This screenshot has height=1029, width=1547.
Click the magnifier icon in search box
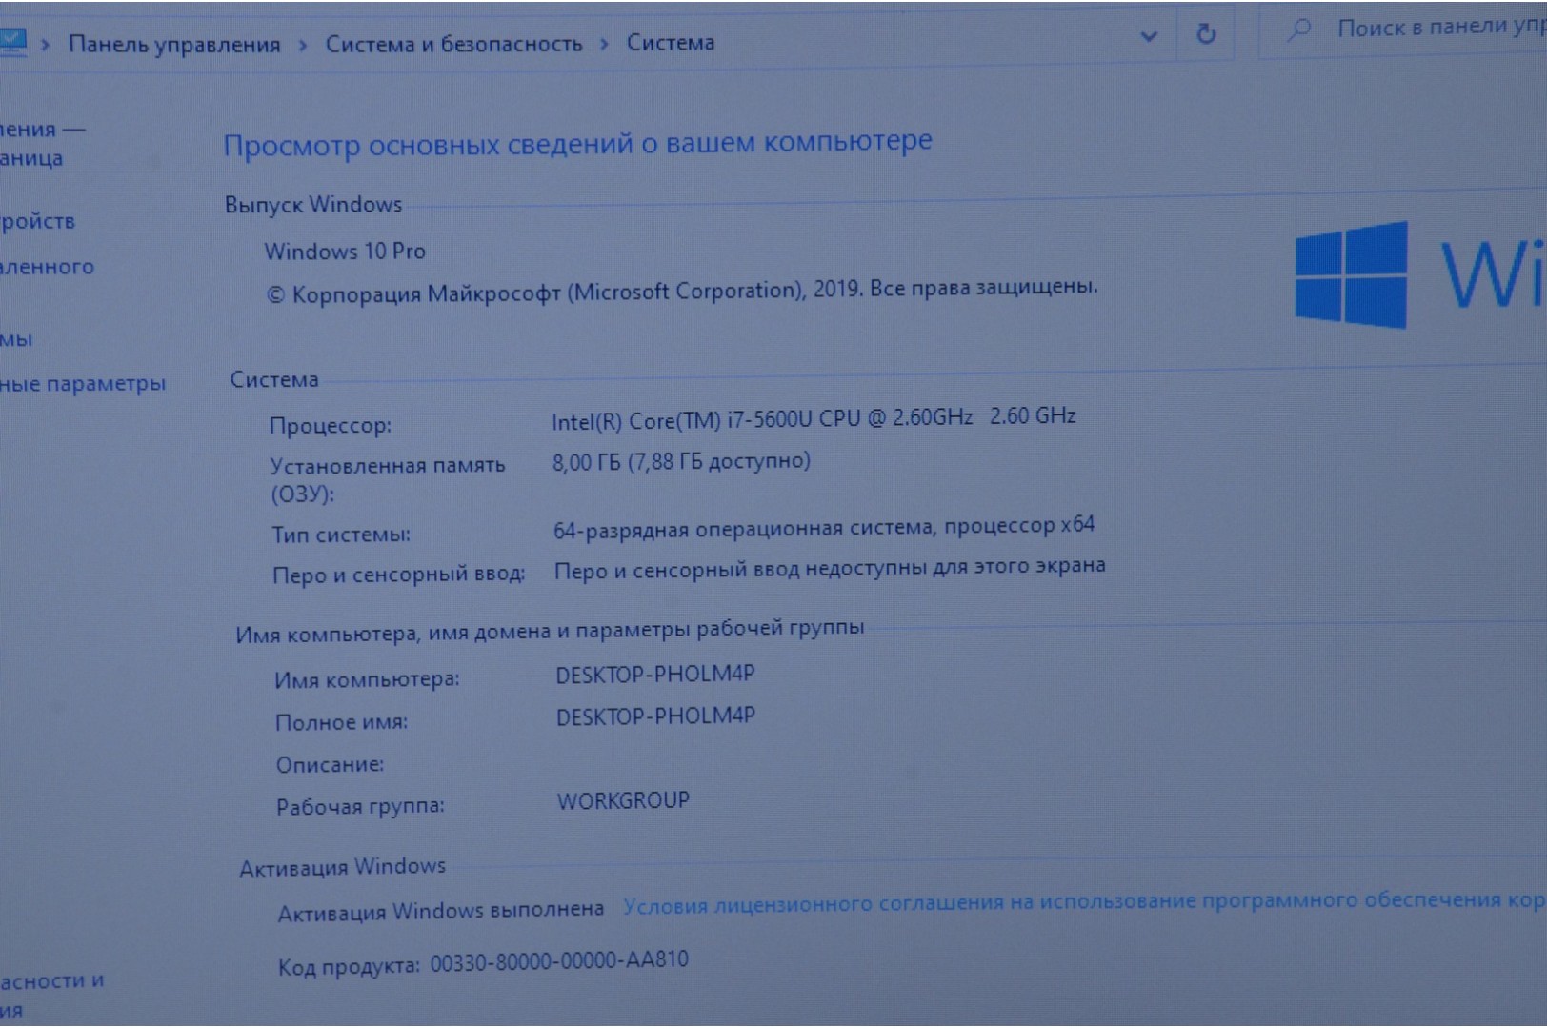pos(1298,30)
